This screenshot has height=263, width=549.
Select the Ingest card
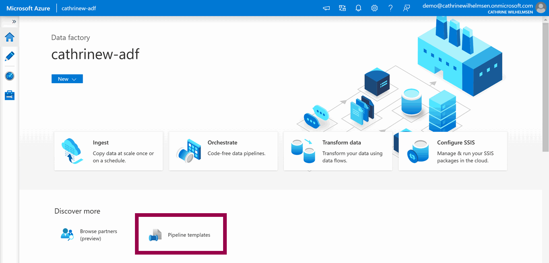[109, 151]
